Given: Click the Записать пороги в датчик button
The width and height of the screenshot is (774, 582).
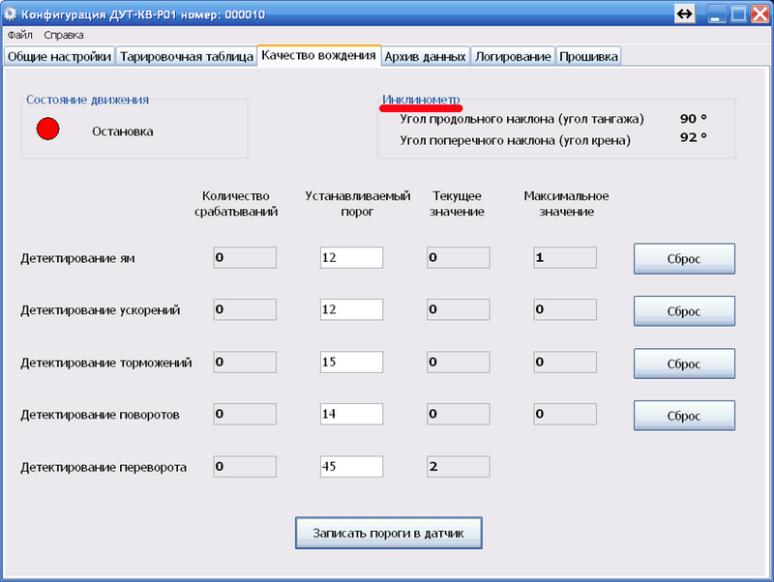Looking at the screenshot, I should point(389,533).
